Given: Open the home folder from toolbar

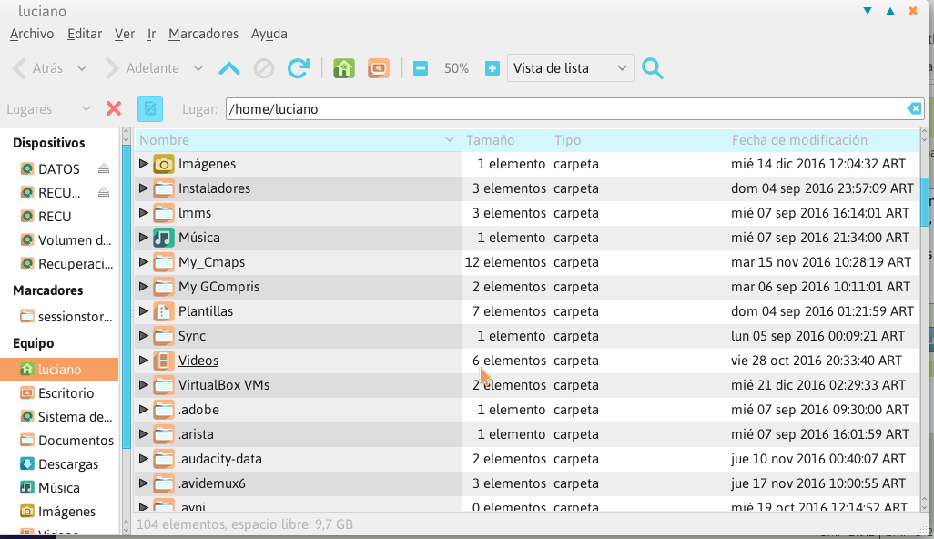Looking at the screenshot, I should [344, 68].
